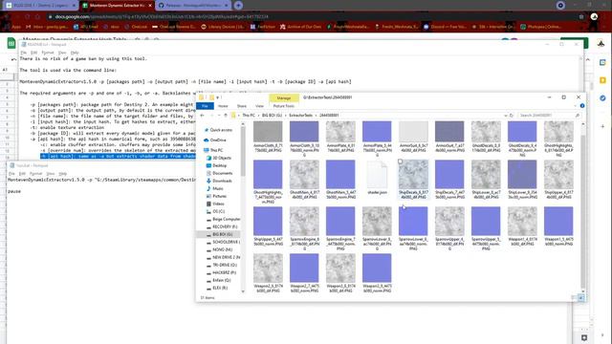Open the Home tab in Explorer ribbon

pyautogui.click(x=223, y=106)
